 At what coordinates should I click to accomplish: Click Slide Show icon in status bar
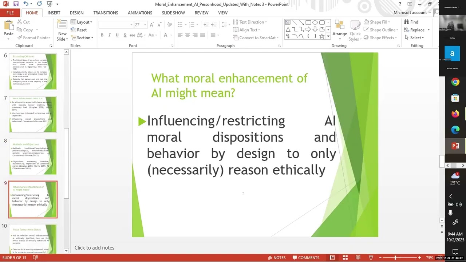[371, 258]
